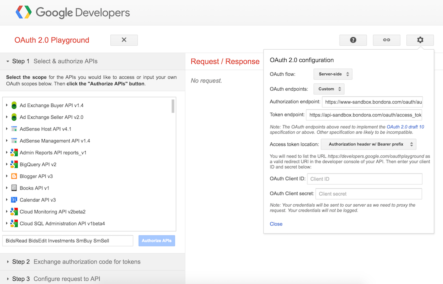
Task: Click the custom scopes input field
Action: coord(68,241)
